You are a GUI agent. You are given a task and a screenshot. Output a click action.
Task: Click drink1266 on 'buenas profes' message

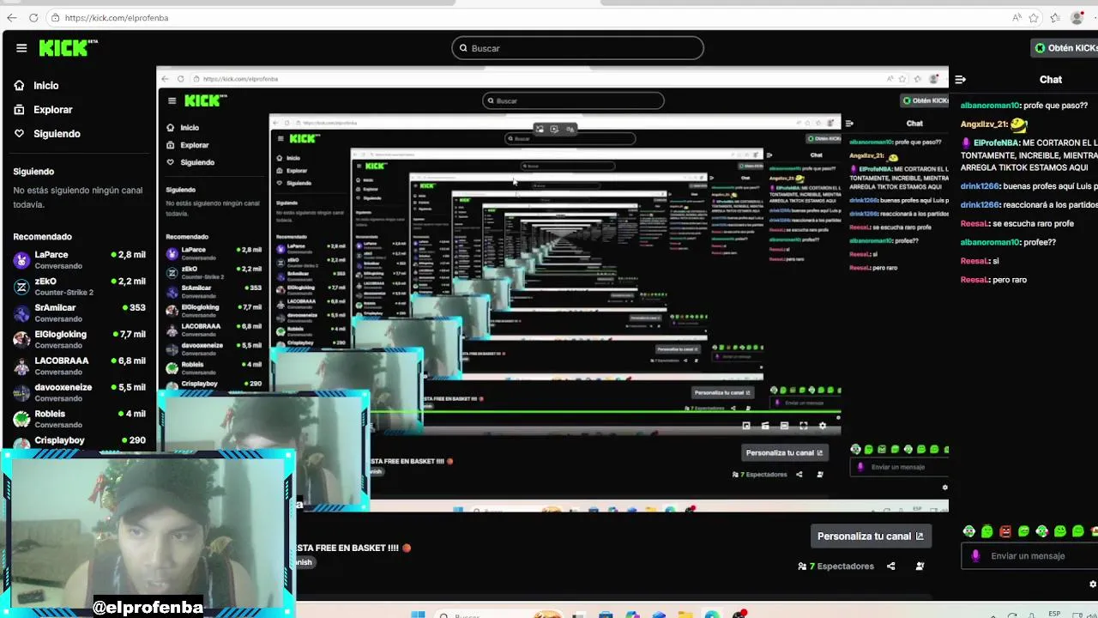[980, 185]
